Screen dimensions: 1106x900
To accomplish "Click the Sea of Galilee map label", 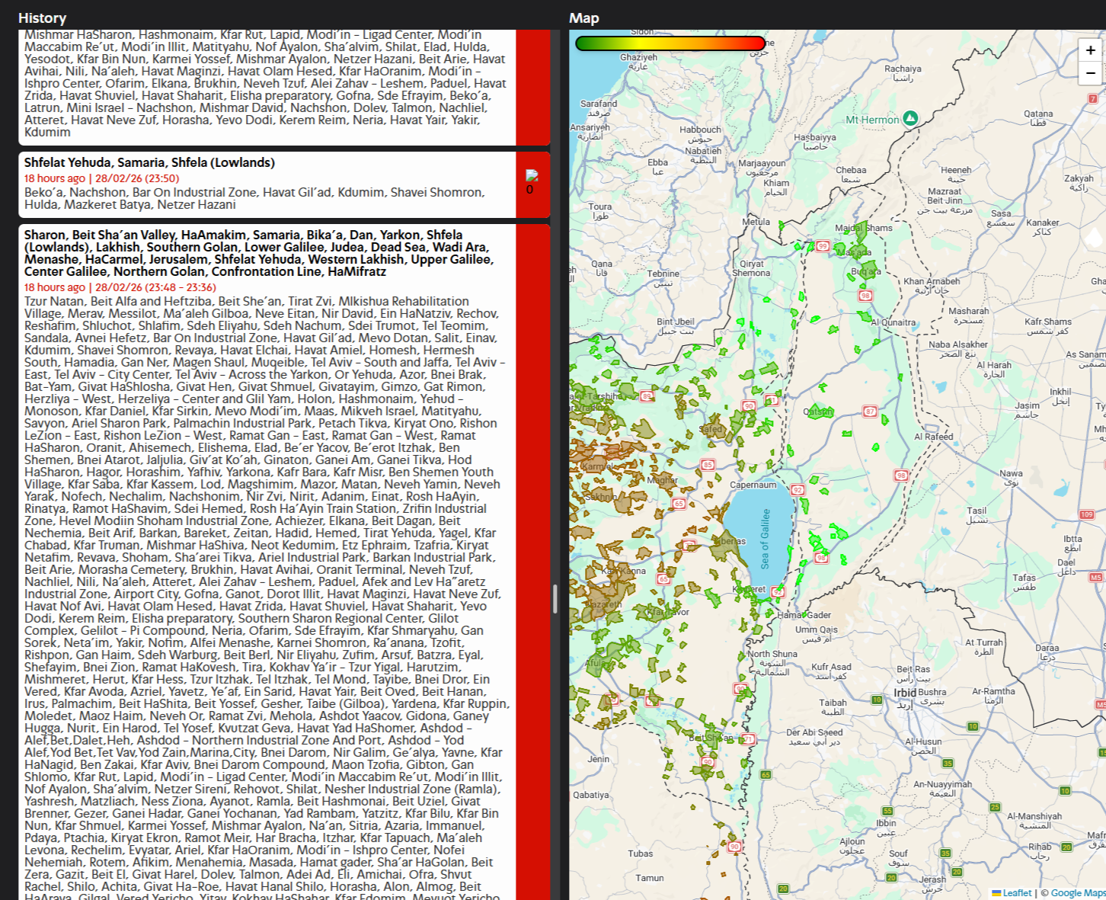I will (x=766, y=539).
